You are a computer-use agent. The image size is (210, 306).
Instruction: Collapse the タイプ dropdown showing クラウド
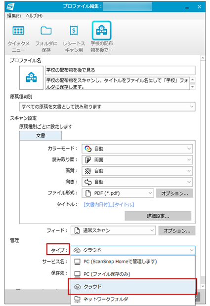pyautogui.click(x=133, y=250)
